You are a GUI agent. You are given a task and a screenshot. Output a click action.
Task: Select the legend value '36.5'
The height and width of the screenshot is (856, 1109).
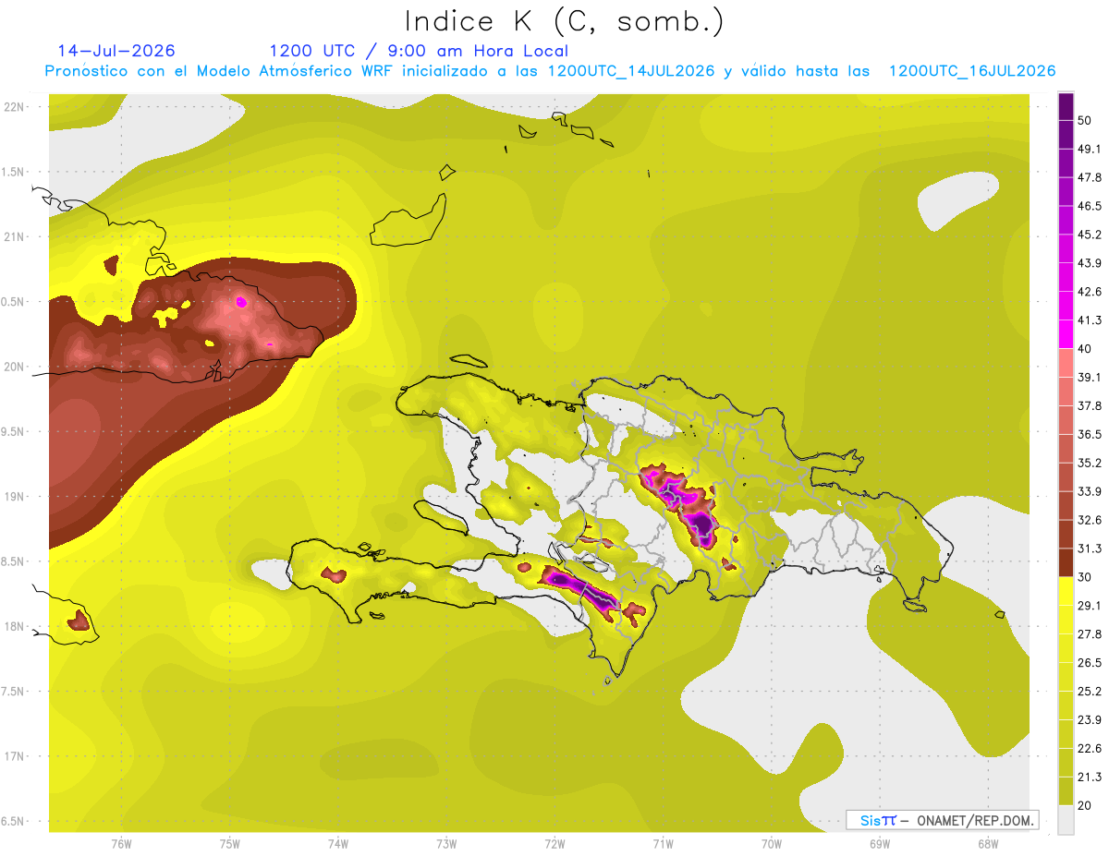point(1089,434)
